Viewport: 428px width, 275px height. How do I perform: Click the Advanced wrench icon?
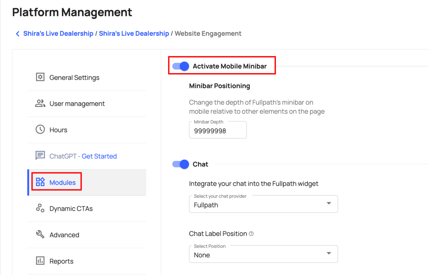[x=40, y=234]
